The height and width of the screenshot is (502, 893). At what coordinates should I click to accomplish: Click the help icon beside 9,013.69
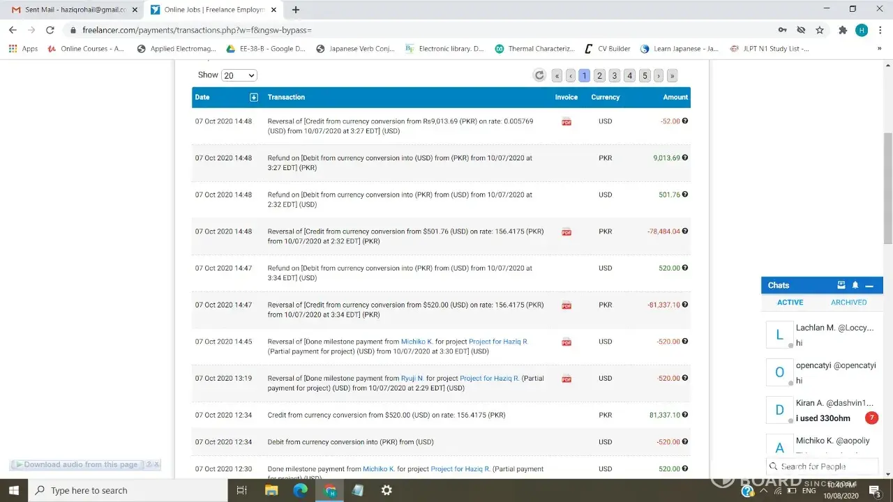pos(685,158)
